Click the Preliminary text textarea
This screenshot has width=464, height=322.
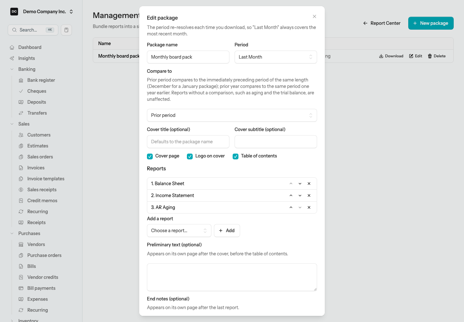(232, 277)
